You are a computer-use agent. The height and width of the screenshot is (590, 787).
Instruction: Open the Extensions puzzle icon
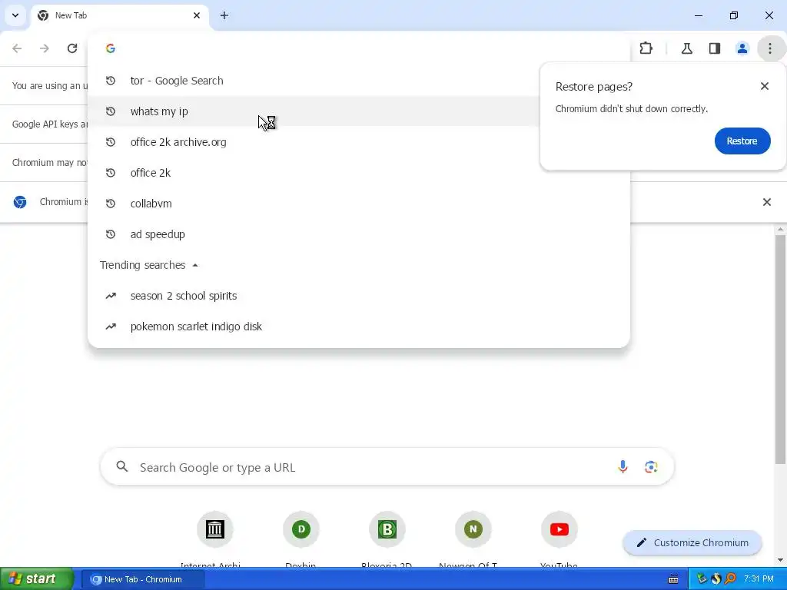pyautogui.click(x=646, y=48)
